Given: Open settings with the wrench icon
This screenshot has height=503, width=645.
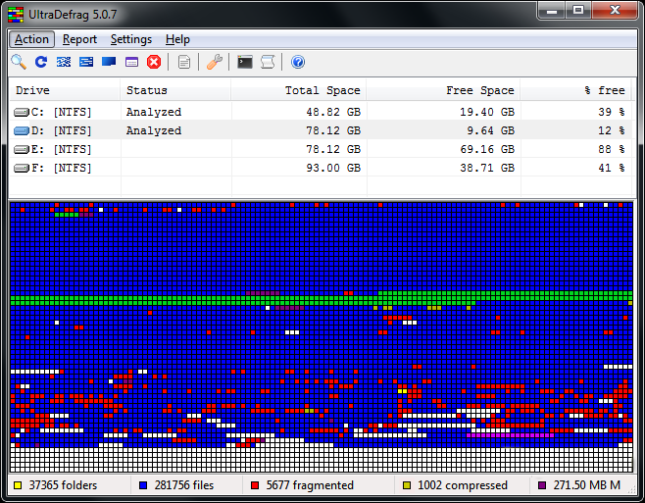Looking at the screenshot, I should [x=216, y=62].
